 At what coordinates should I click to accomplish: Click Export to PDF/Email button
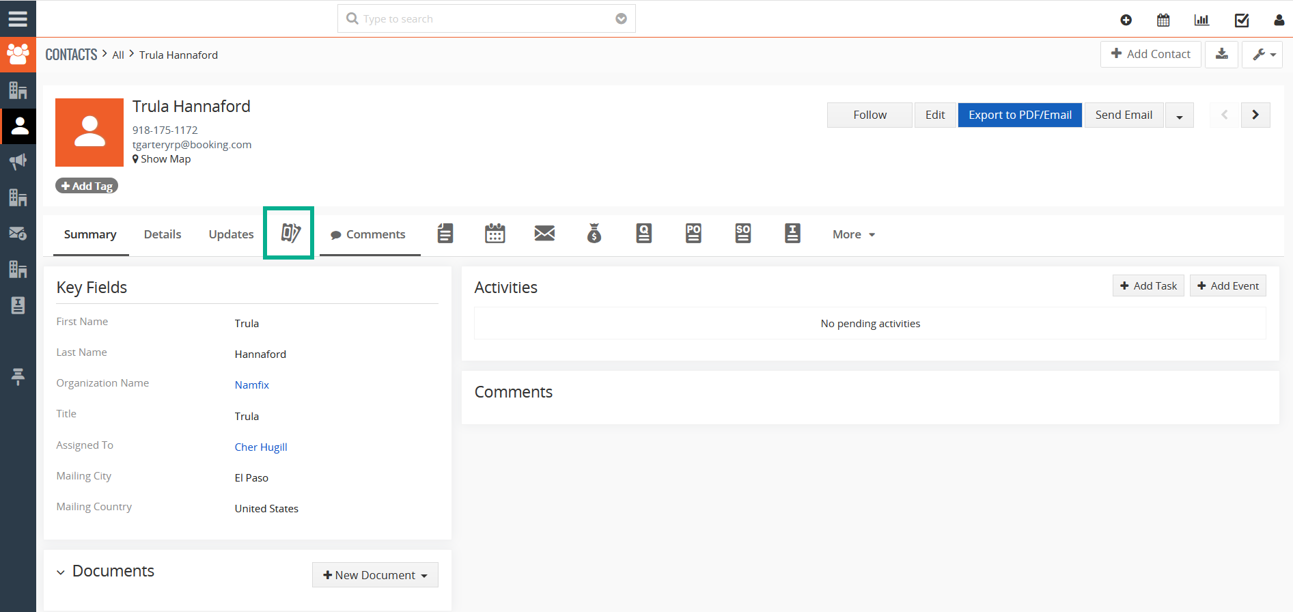(x=1020, y=115)
